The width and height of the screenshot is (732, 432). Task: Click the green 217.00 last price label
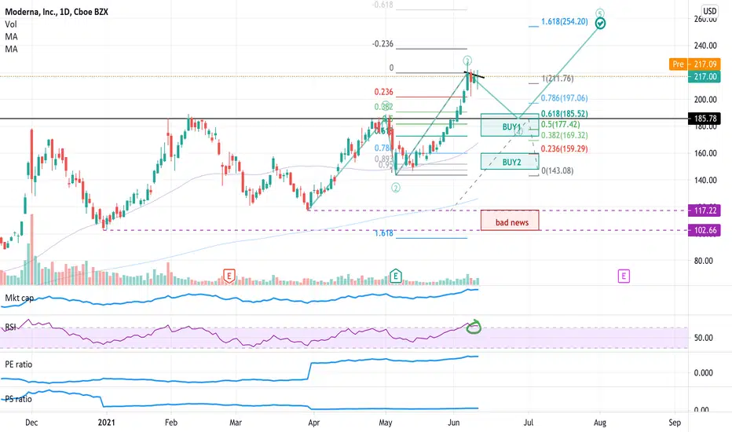click(x=704, y=77)
